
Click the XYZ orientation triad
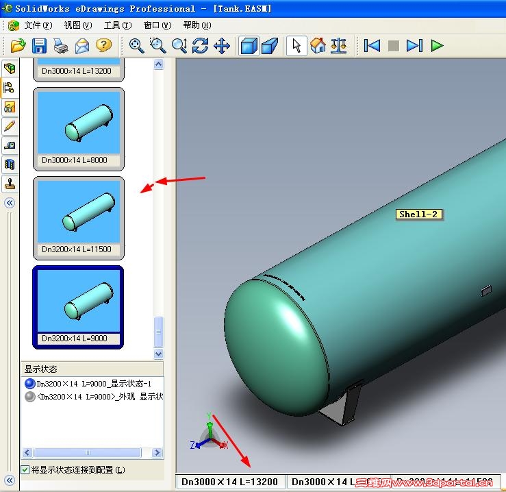coord(209,432)
